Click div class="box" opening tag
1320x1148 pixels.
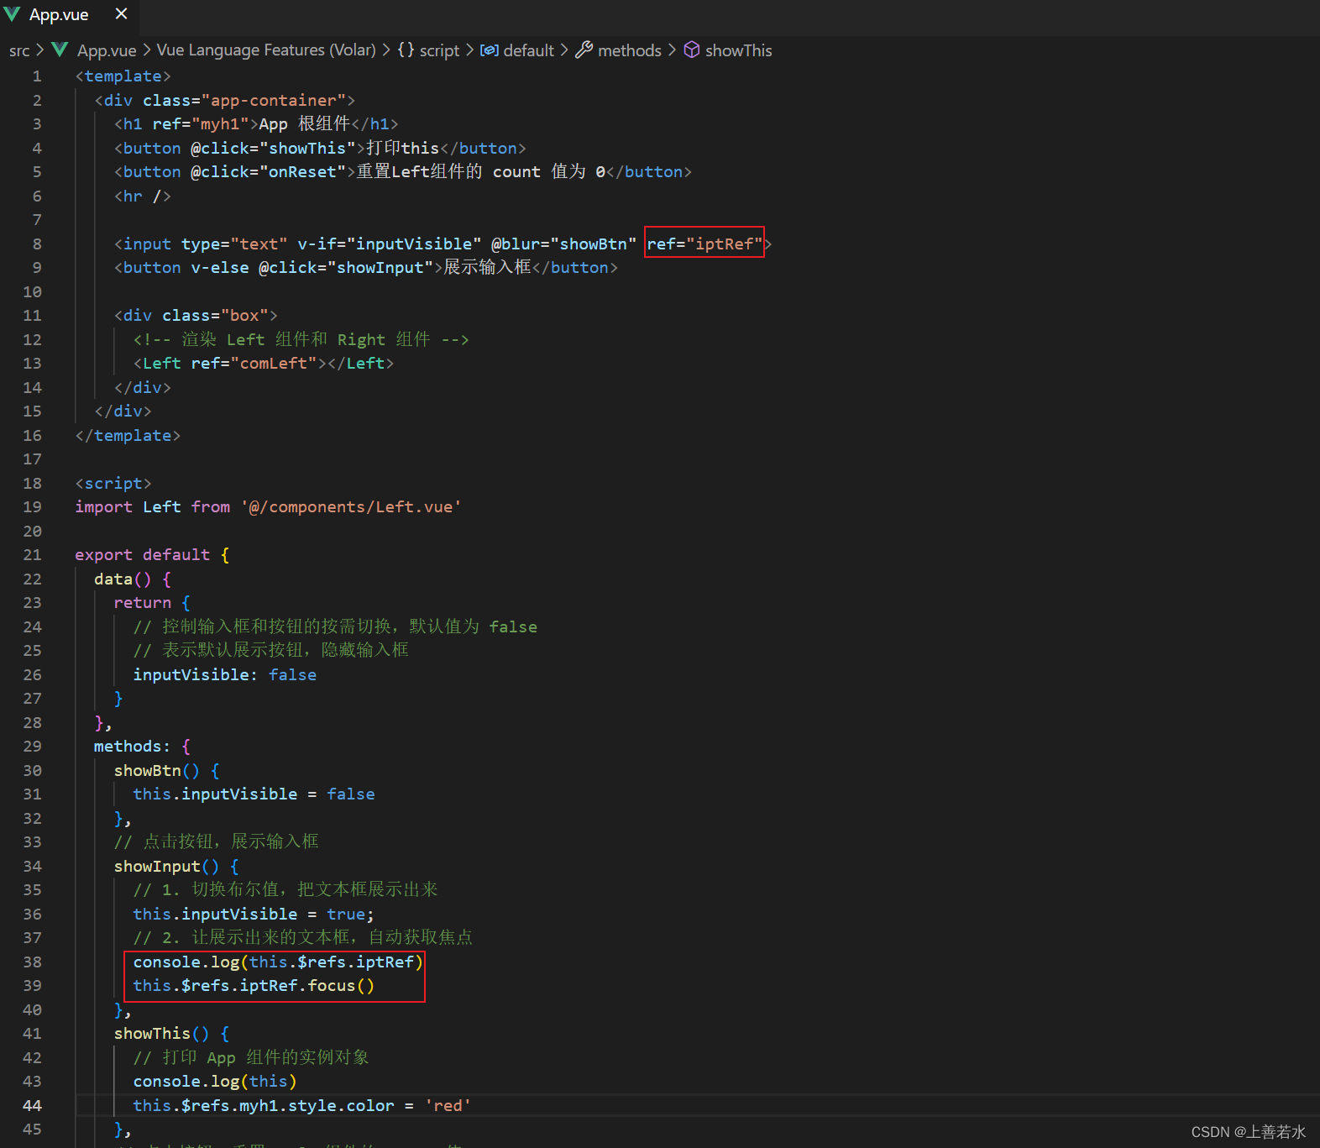(196, 316)
